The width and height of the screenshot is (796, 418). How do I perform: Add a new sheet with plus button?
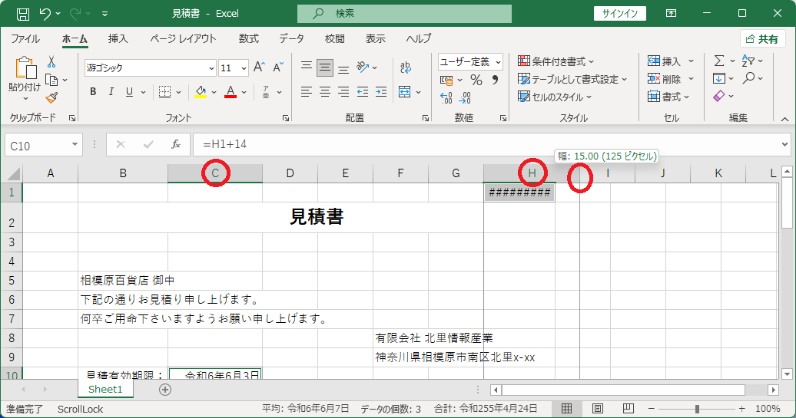pos(165,389)
